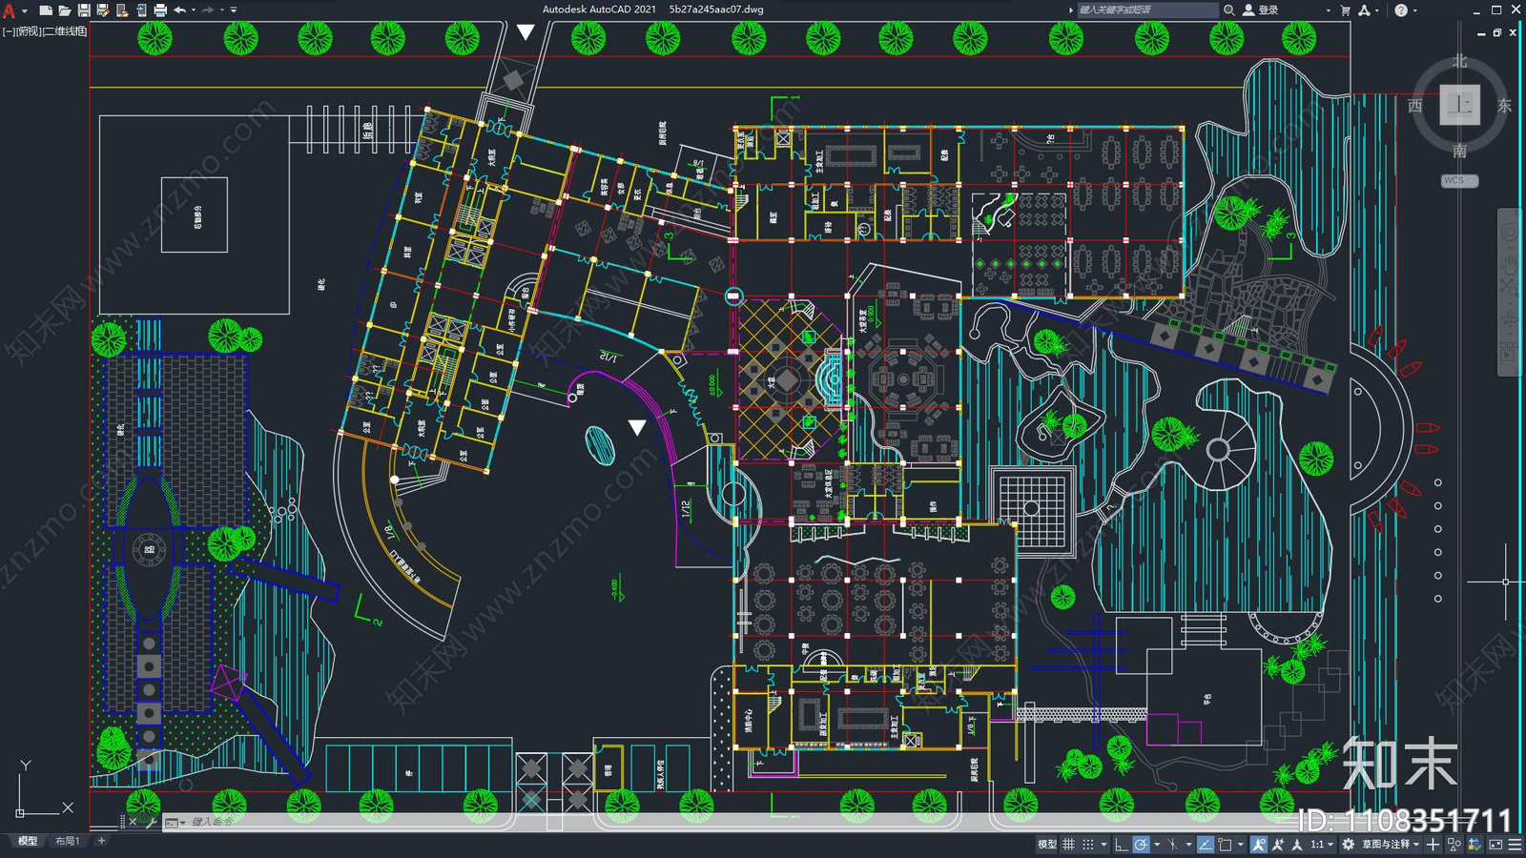Click the clean screen status icon

click(x=1495, y=845)
